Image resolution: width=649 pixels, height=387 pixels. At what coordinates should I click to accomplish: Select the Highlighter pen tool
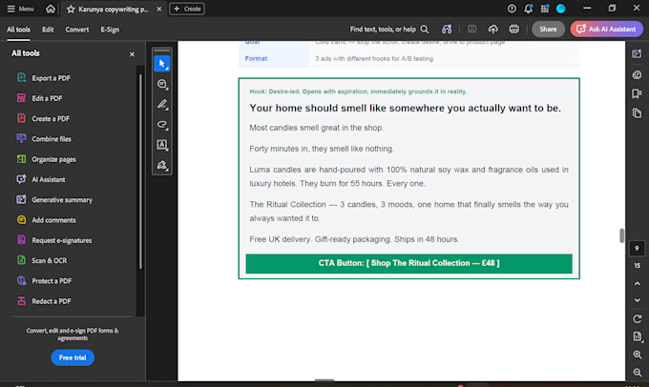pos(162,104)
